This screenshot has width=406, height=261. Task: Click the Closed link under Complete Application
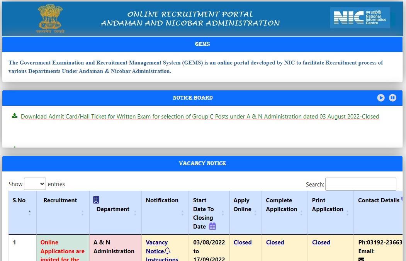tap(275, 242)
